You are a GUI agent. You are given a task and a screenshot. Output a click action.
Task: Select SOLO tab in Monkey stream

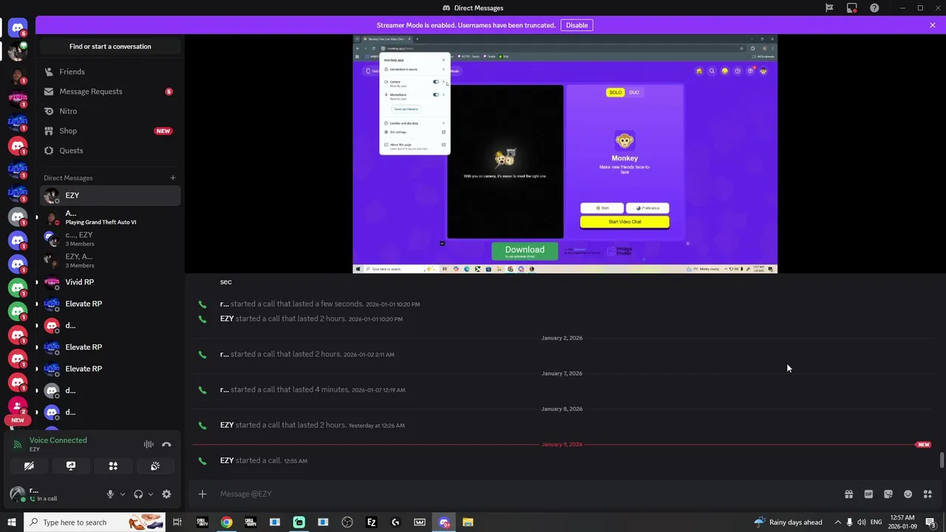coord(615,92)
